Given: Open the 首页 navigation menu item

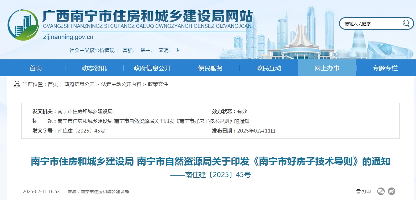Looking at the screenshot, I should (x=36, y=68).
